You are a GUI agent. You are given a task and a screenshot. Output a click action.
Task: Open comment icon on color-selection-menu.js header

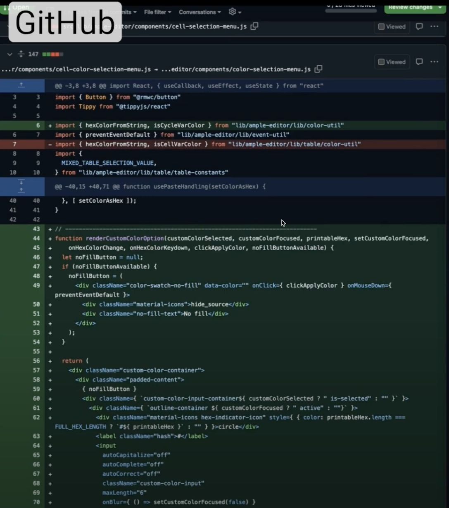pos(419,62)
